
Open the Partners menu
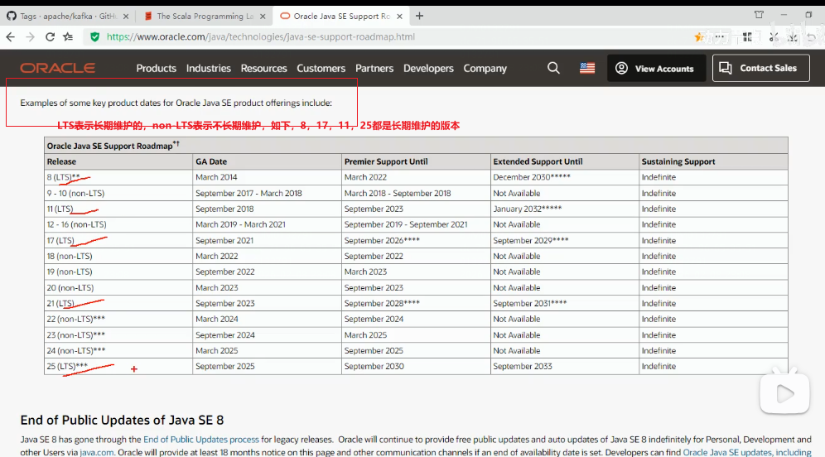[374, 69]
